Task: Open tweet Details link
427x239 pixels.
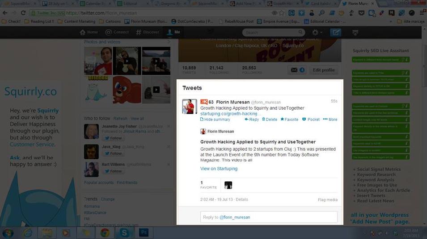Action: (x=242, y=199)
